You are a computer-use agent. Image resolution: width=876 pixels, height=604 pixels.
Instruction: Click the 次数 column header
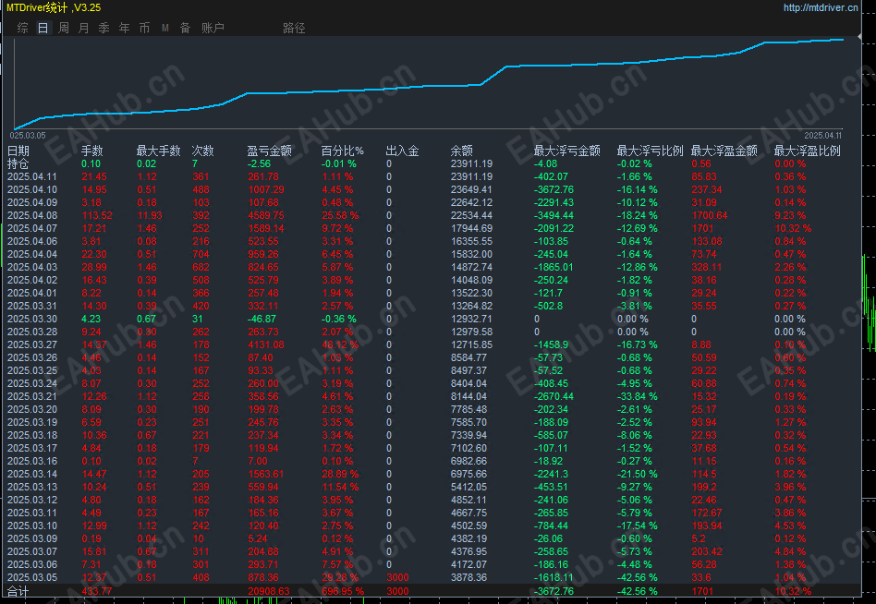202,151
